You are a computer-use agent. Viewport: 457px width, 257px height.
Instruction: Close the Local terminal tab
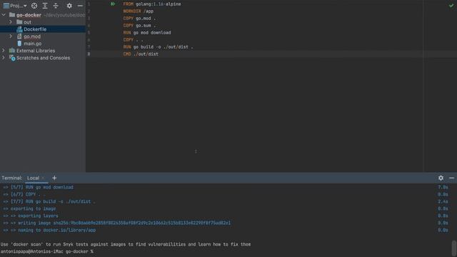click(43, 178)
